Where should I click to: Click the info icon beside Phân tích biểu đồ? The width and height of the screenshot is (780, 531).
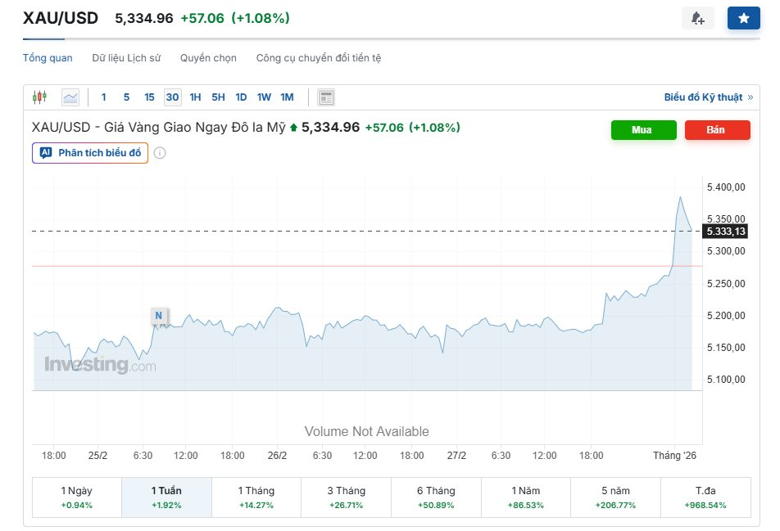tap(160, 153)
